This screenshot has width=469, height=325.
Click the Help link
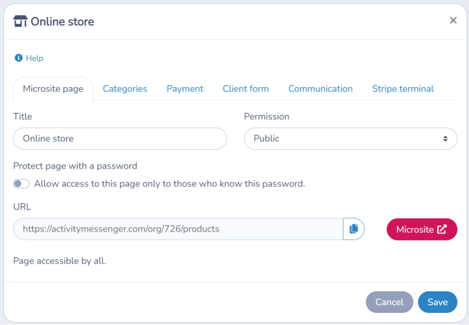point(34,58)
